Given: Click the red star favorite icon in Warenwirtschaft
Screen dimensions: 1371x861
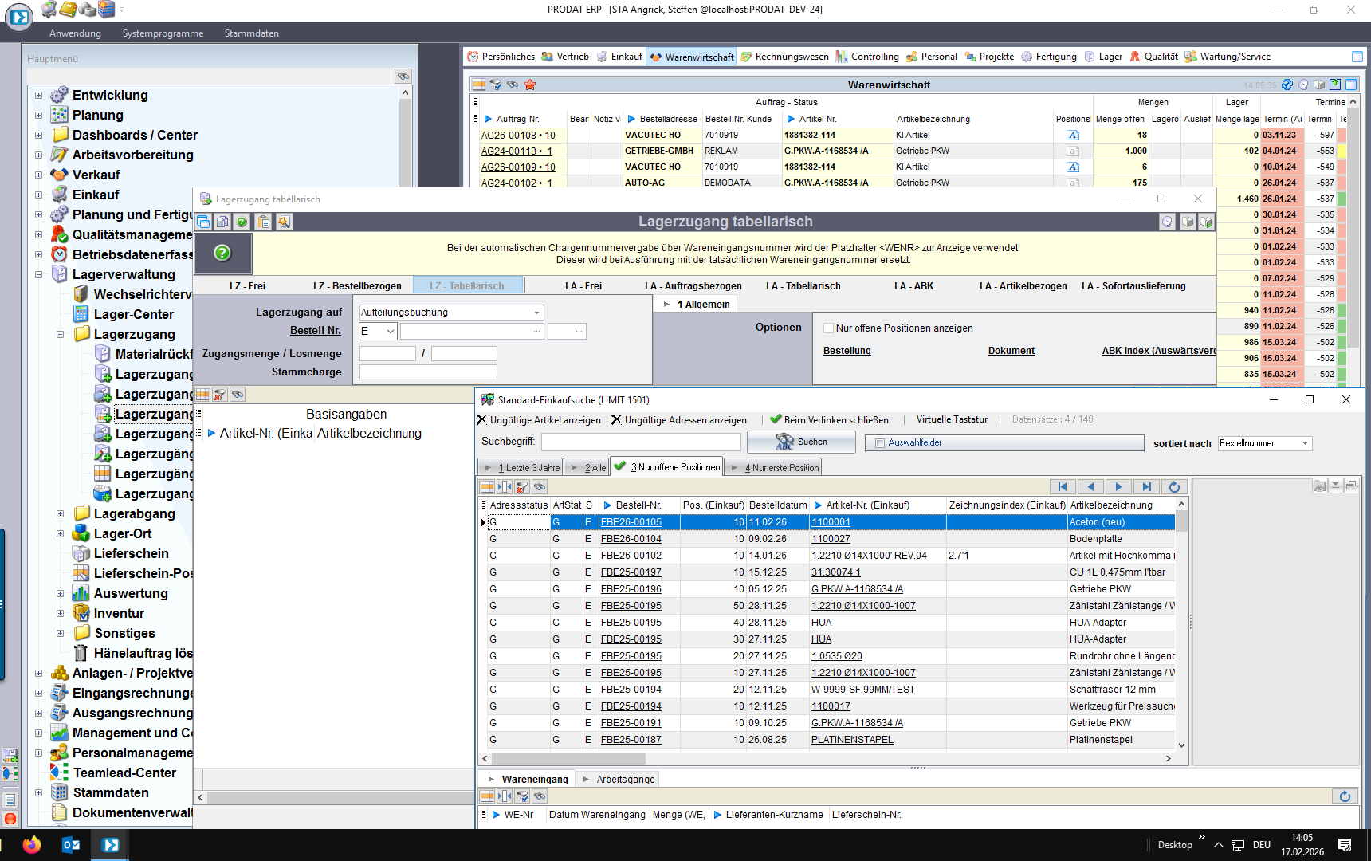Looking at the screenshot, I should pyautogui.click(x=530, y=85).
